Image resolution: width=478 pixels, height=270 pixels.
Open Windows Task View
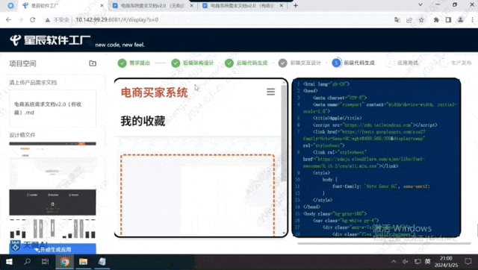point(45,262)
